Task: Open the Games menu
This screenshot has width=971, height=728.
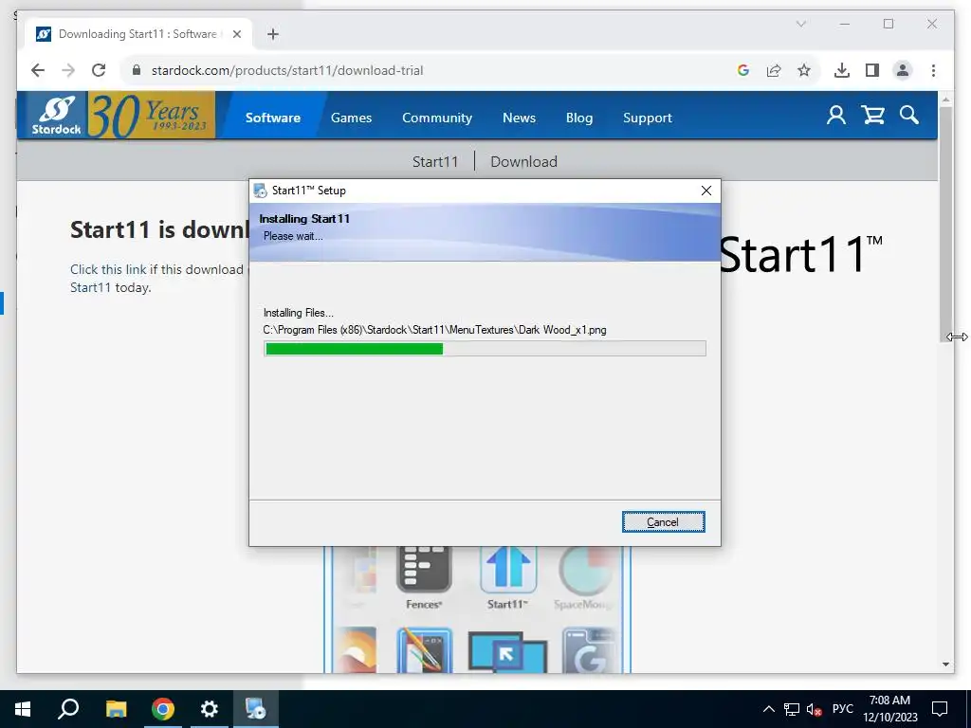Action: [351, 118]
